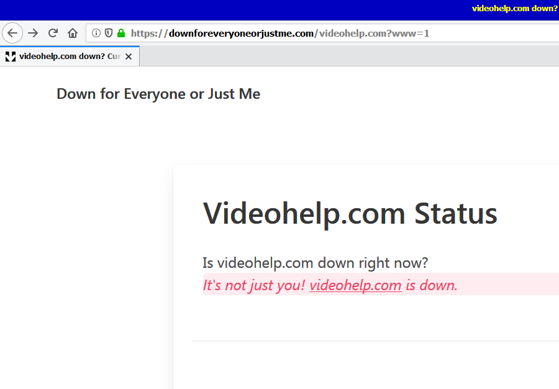The height and width of the screenshot is (389, 559).
Task: Click the URL address bar field
Action: 322,33
